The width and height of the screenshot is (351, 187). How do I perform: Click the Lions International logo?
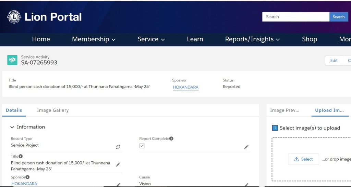click(x=14, y=17)
